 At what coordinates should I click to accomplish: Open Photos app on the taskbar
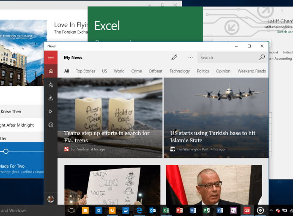coord(126,210)
